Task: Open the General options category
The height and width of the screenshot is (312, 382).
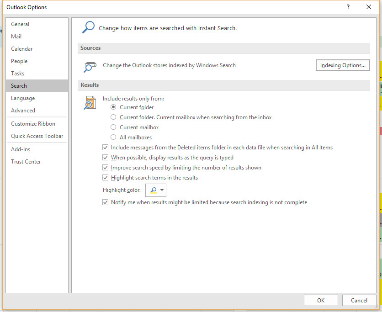Action: pos(37,24)
